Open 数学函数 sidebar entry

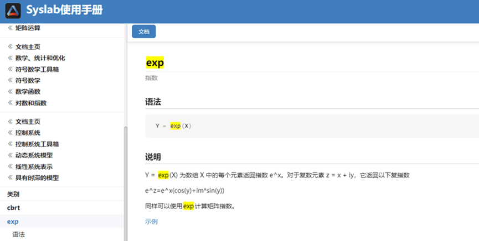coord(28,92)
